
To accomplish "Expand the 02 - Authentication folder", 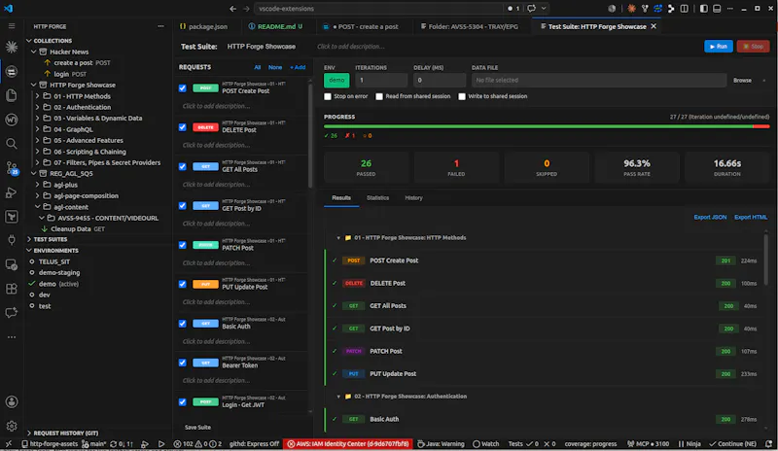I will 38,107.
